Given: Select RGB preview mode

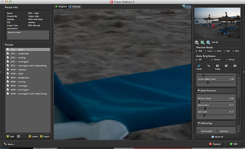Looking at the screenshot, I should pyautogui.click(x=196, y=51).
